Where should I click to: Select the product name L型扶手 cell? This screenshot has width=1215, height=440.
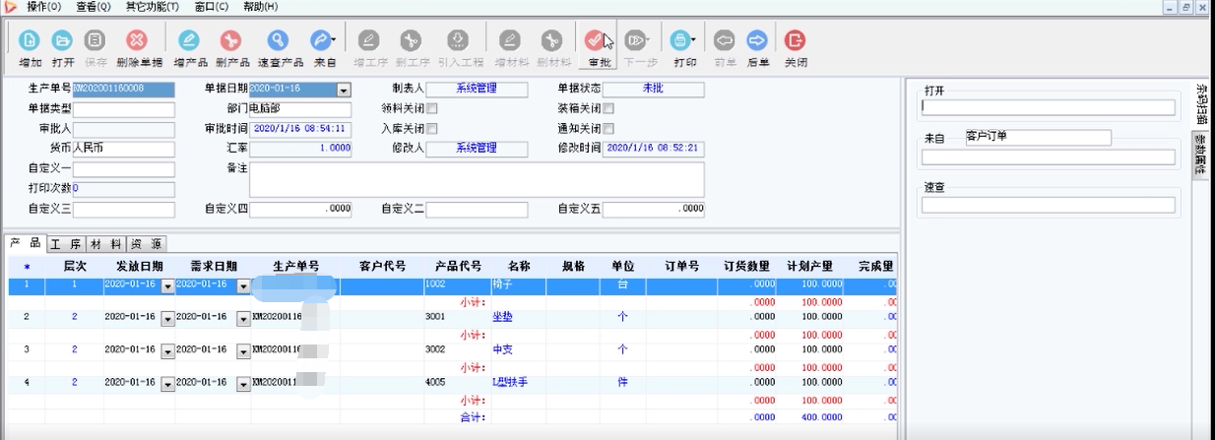tap(519, 382)
